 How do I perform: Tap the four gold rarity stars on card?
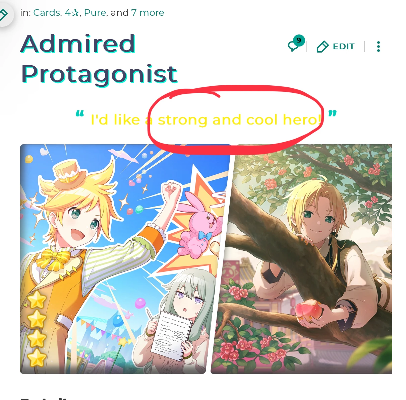click(x=36, y=328)
